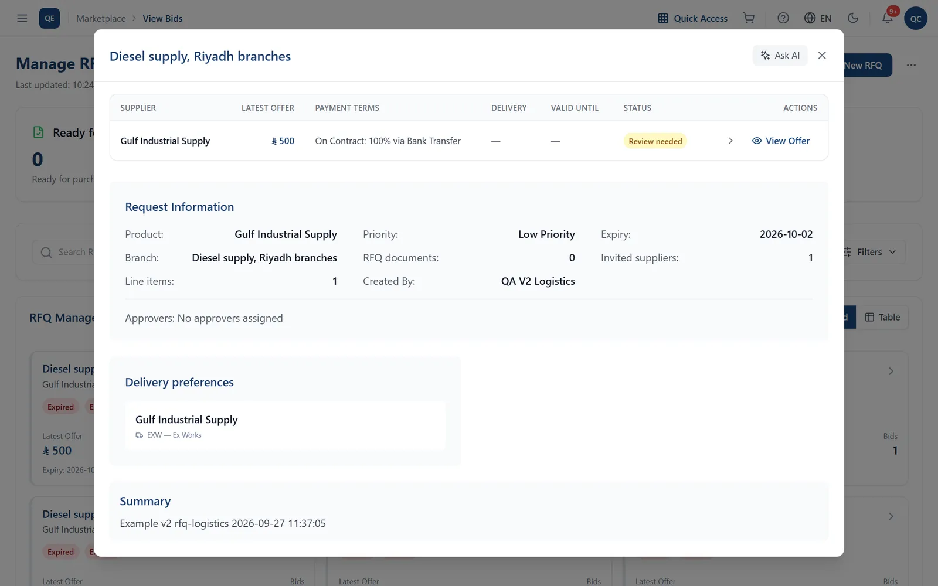Open the hamburger navigation menu

click(22, 18)
